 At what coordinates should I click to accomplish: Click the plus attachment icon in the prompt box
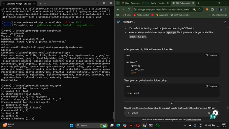(128, 113)
